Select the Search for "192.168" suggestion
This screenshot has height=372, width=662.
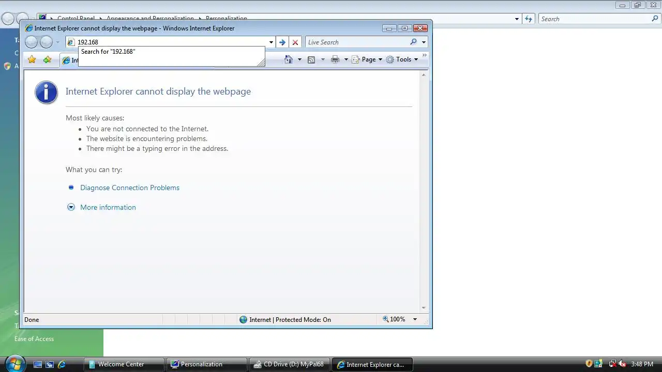pos(171,52)
